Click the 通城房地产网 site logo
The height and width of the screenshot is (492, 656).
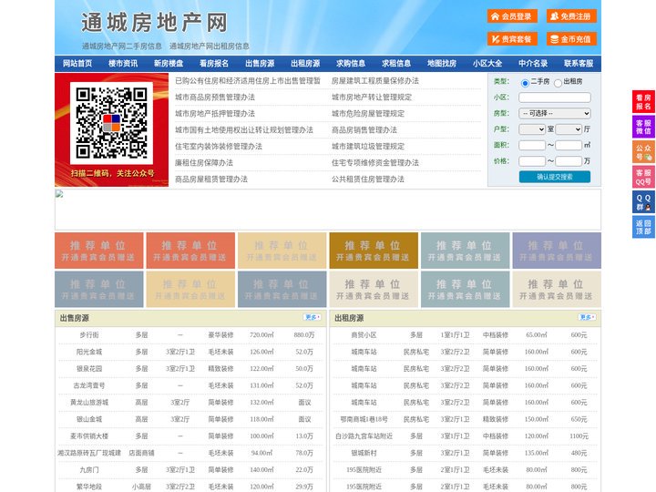point(154,23)
